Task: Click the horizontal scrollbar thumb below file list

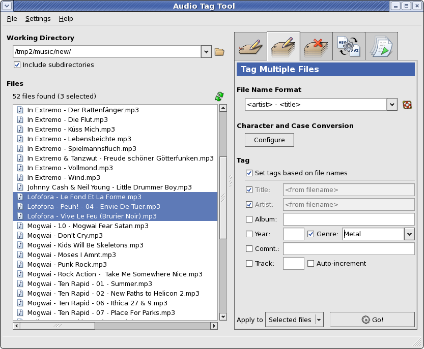Action: pyautogui.click(x=58, y=326)
